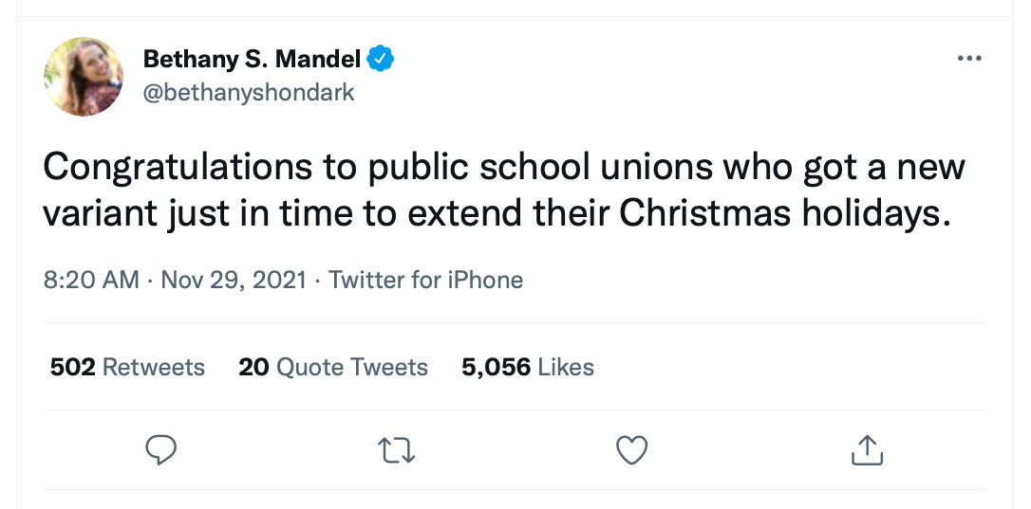See who gave the 5,056 Likes
Viewport: 1031px width, 509px height.
(x=528, y=367)
